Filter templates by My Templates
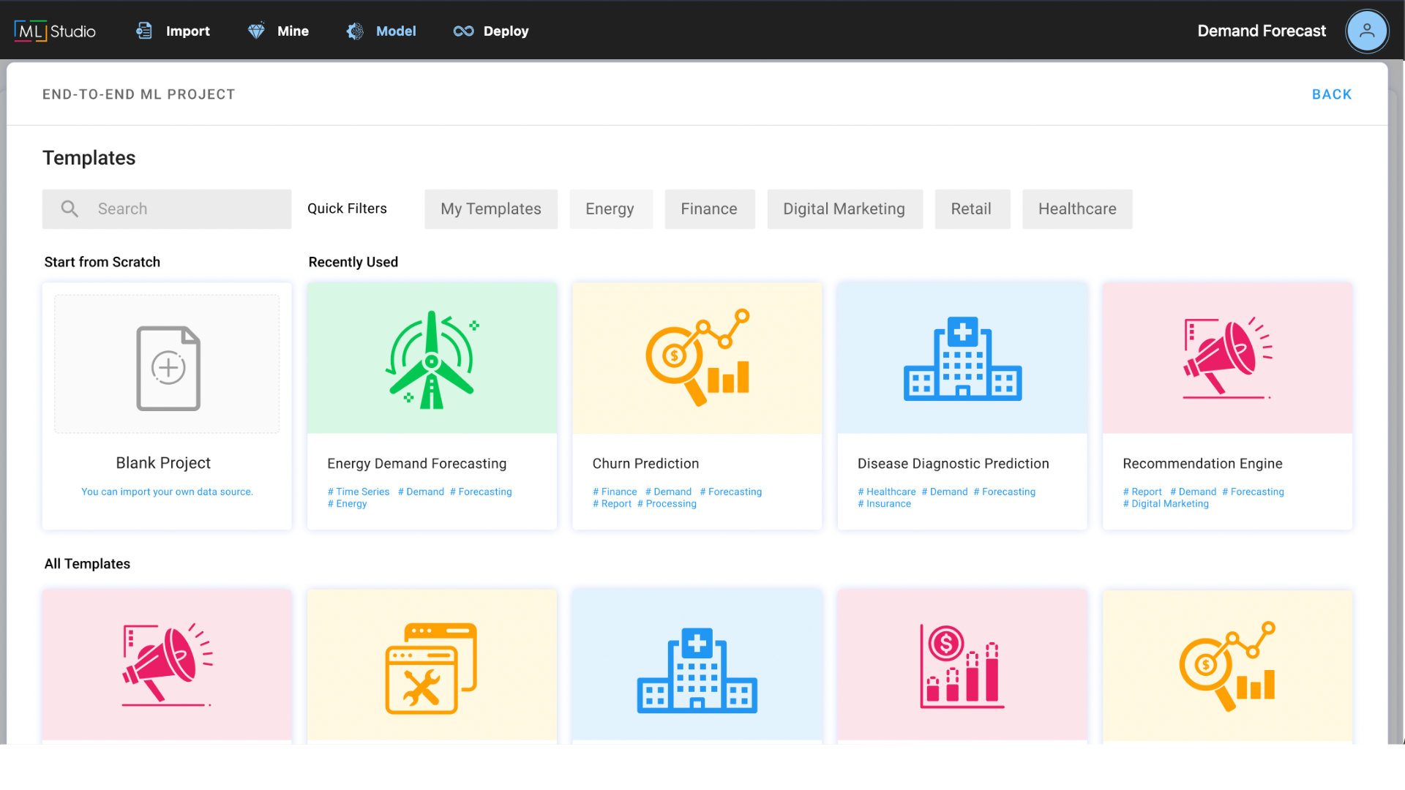This screenshot has width=1405, height=790. [490, 209]
